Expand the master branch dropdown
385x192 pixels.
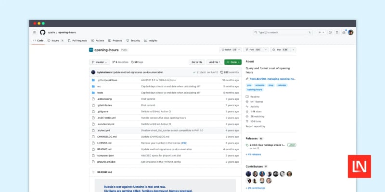point(99,62)
